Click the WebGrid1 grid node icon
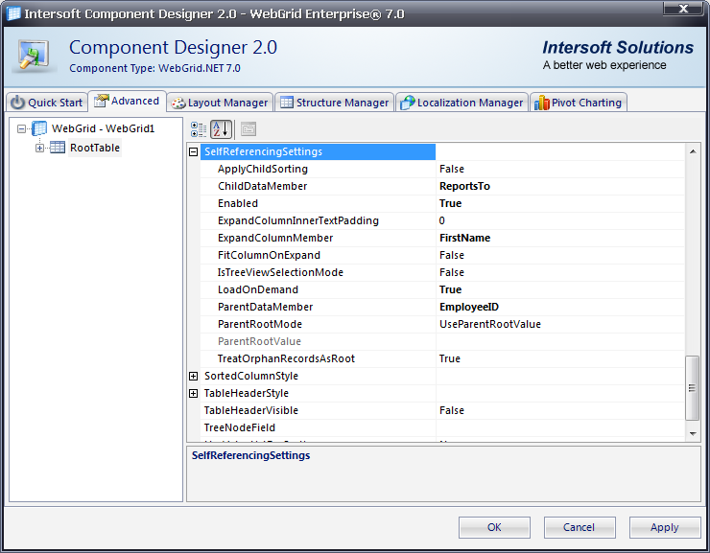The height and width of the screenshot is (553, 710). pyautogui.click(x=40, y=128)
